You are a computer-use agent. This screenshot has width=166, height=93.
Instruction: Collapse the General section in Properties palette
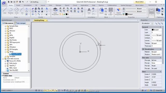tap(160, 27)
